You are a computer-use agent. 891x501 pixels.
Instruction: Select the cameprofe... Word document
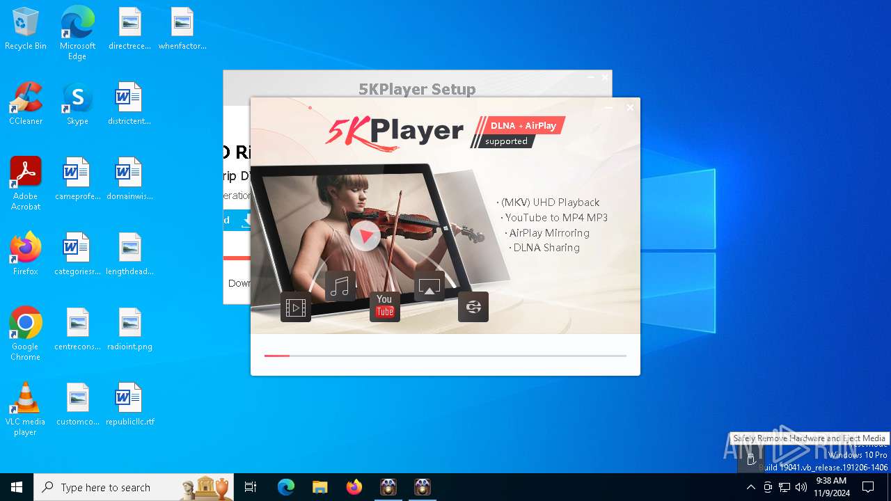77,180
